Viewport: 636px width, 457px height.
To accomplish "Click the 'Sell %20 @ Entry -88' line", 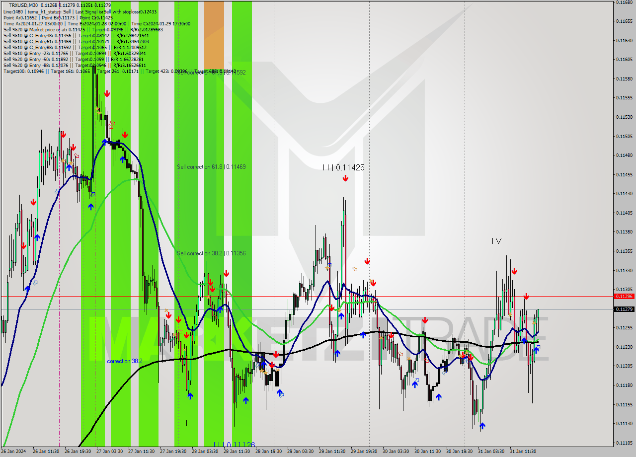I will click(x=75, y=65).
